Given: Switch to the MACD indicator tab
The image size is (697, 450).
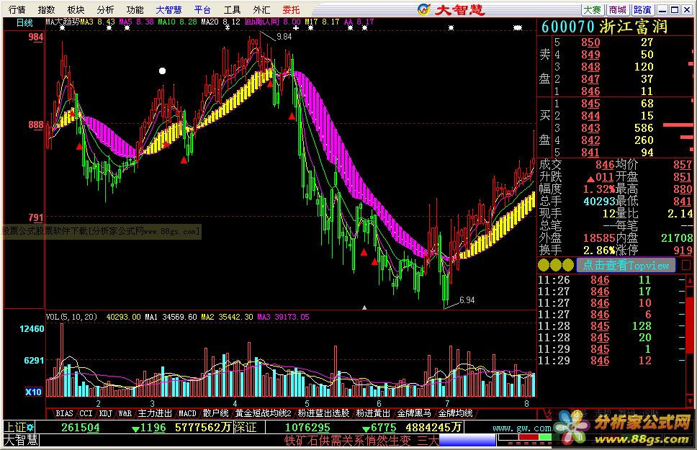Looking at the screenshot, I should point(187,413).
